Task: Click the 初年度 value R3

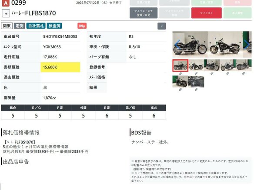Action: coord(131,37)
